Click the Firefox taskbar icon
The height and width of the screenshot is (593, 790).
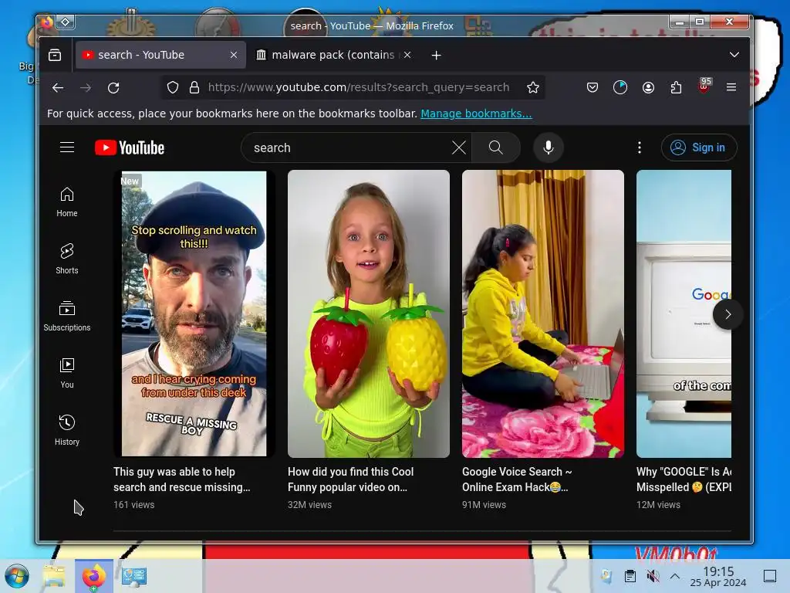(x=93, y=576)
